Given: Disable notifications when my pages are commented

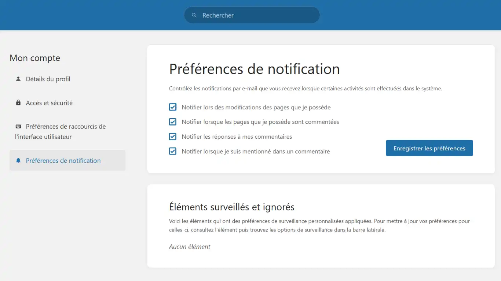Looking at the screenshot, I should click(172, 121).
